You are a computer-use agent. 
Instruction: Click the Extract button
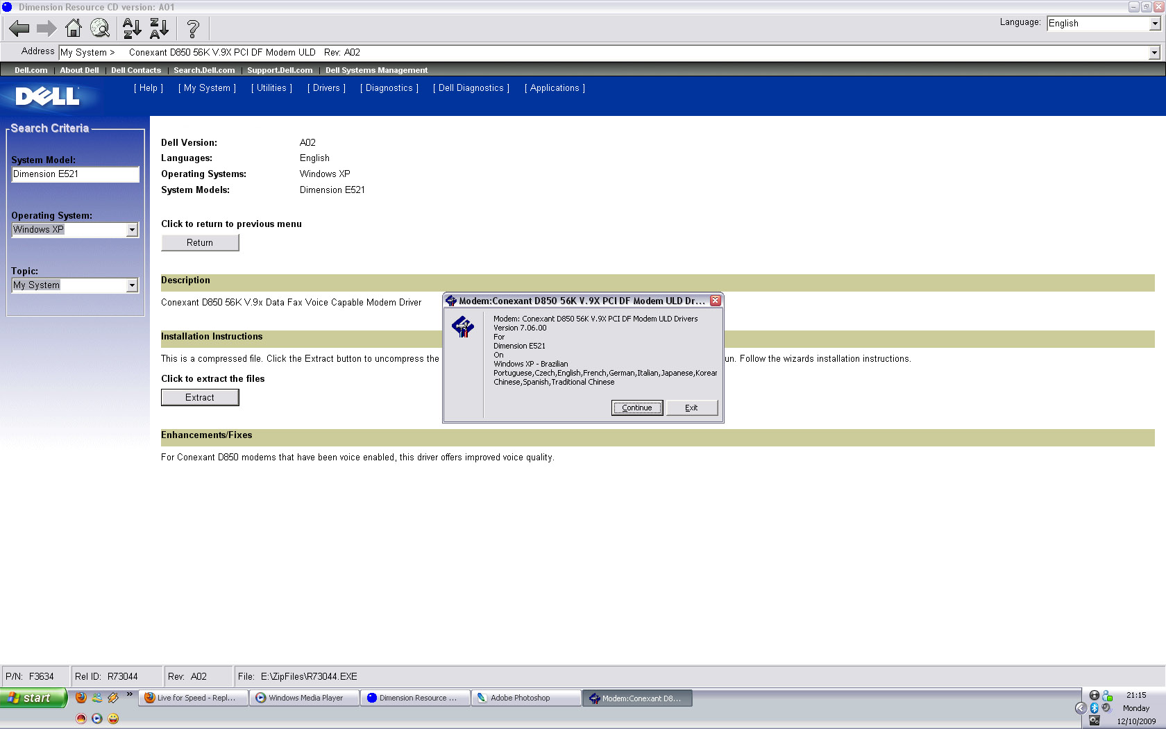pos(200,398)
